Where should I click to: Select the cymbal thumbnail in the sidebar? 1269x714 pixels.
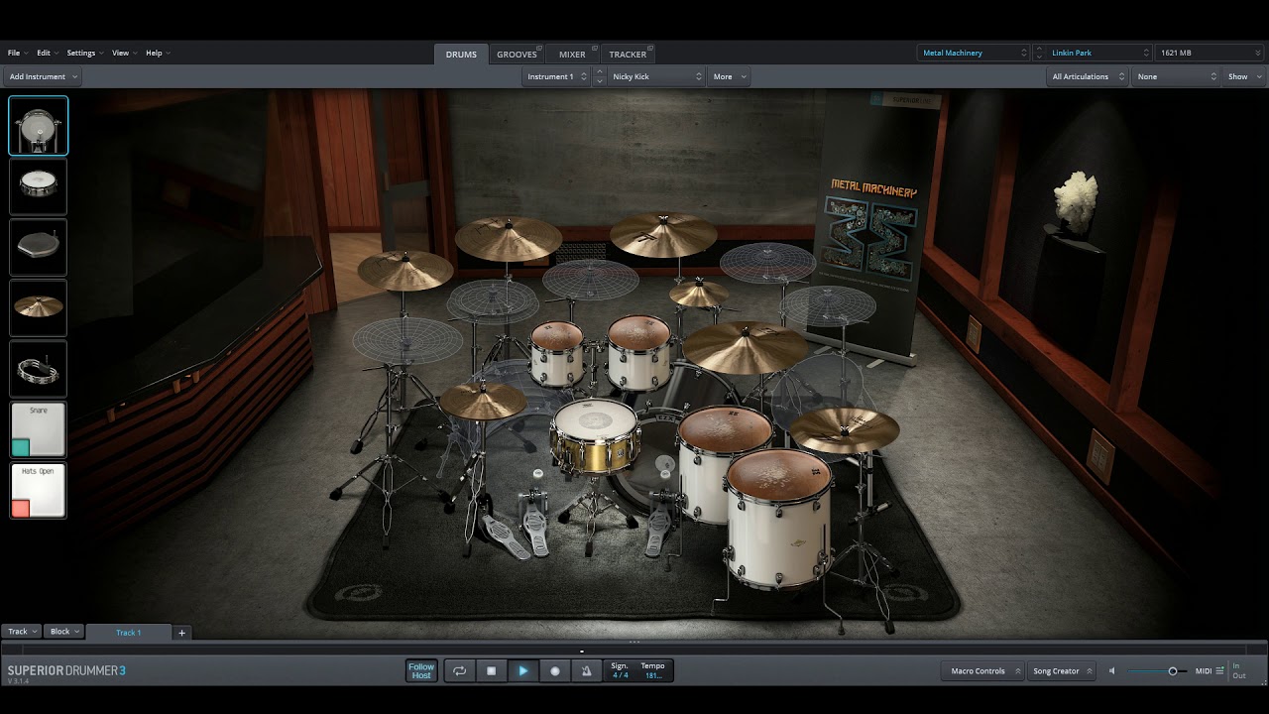38,307
